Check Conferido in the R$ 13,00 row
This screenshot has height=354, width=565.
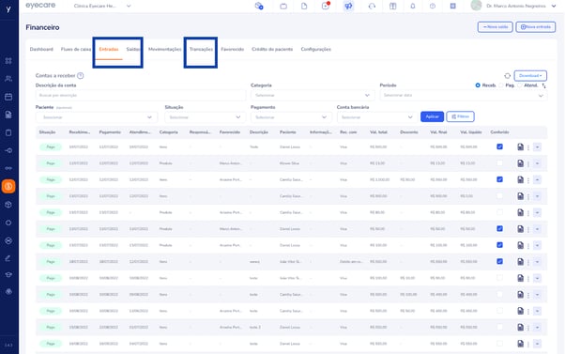pos(500,163)
